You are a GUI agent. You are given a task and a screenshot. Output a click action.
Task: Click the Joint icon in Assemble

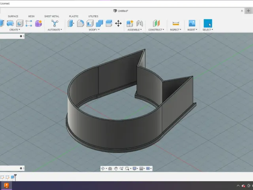click(x=140, y=23)
